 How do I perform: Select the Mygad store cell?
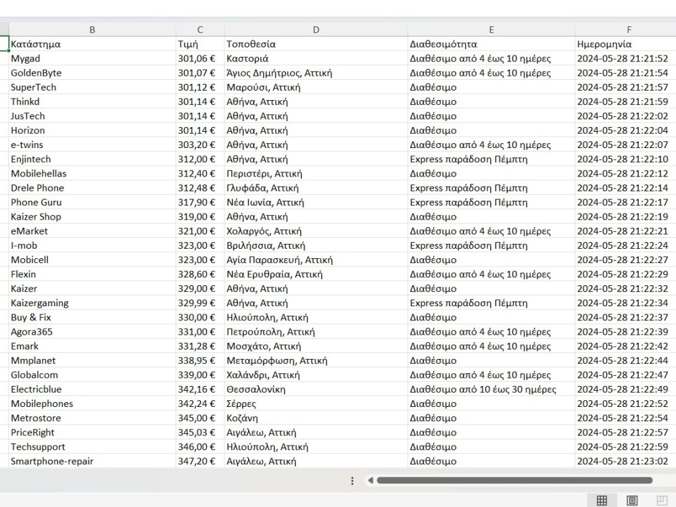92,59
